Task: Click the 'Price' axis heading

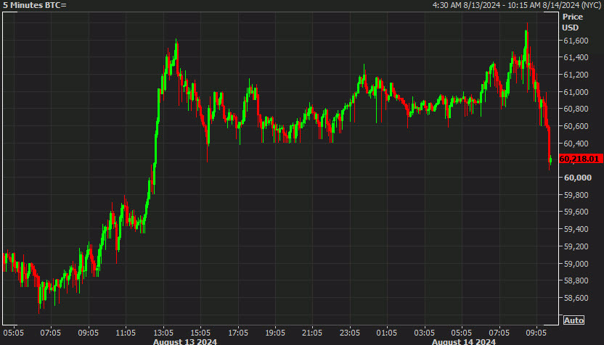Action: point(573,17)
